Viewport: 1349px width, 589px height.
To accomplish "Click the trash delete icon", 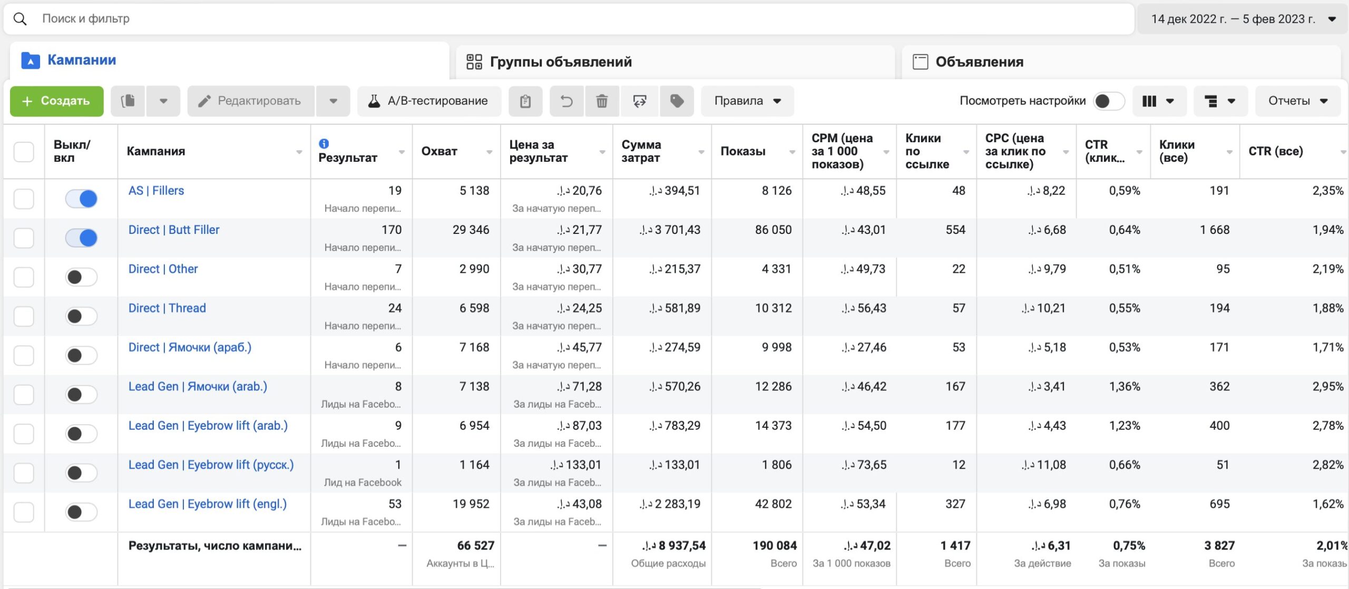I will (601, 101).
